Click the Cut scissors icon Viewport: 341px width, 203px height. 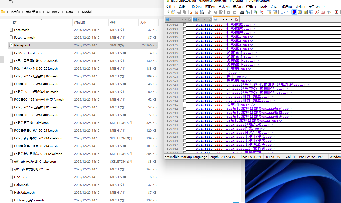click(x=209, y=12)
